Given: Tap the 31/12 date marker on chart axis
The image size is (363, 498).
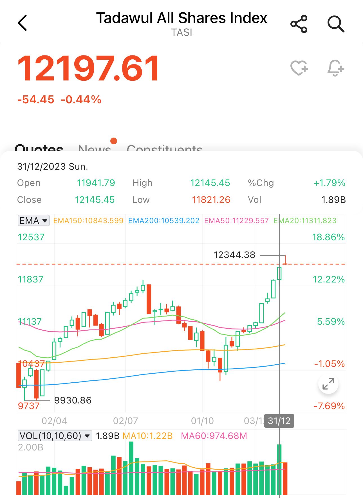Looking at the screenshot, I should pos(279,421).
